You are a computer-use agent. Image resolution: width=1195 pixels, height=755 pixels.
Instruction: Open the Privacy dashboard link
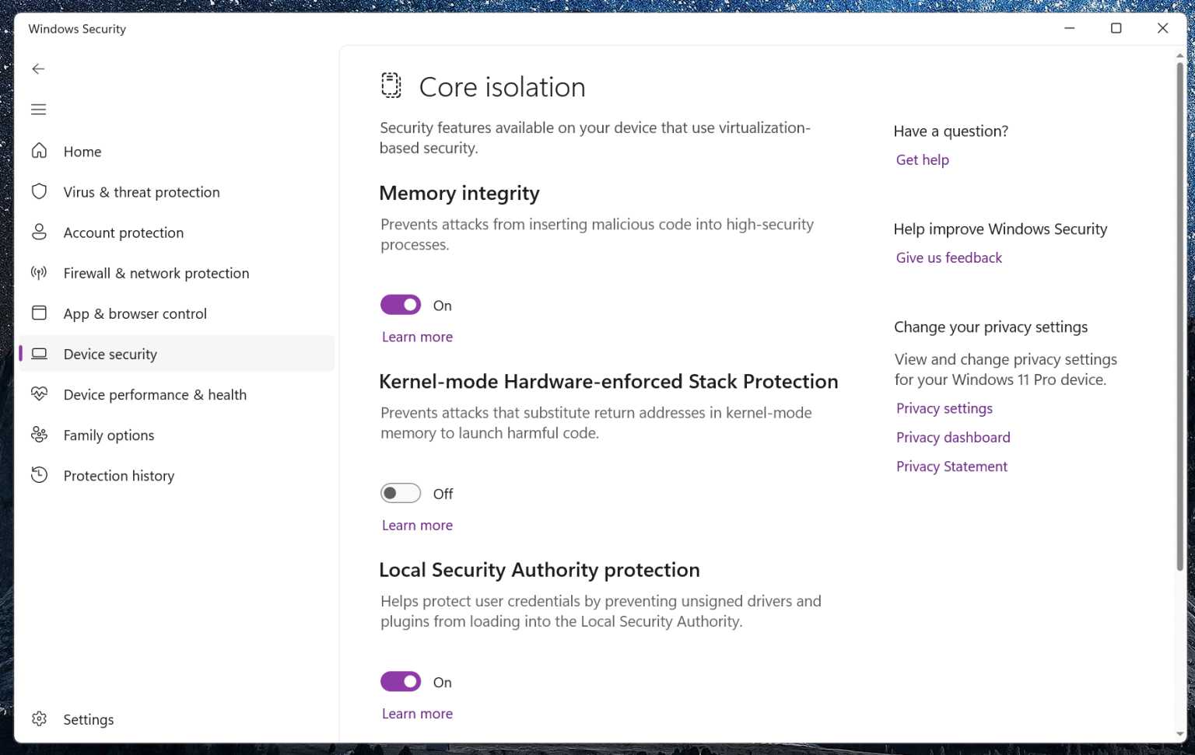tap(952, 437)
